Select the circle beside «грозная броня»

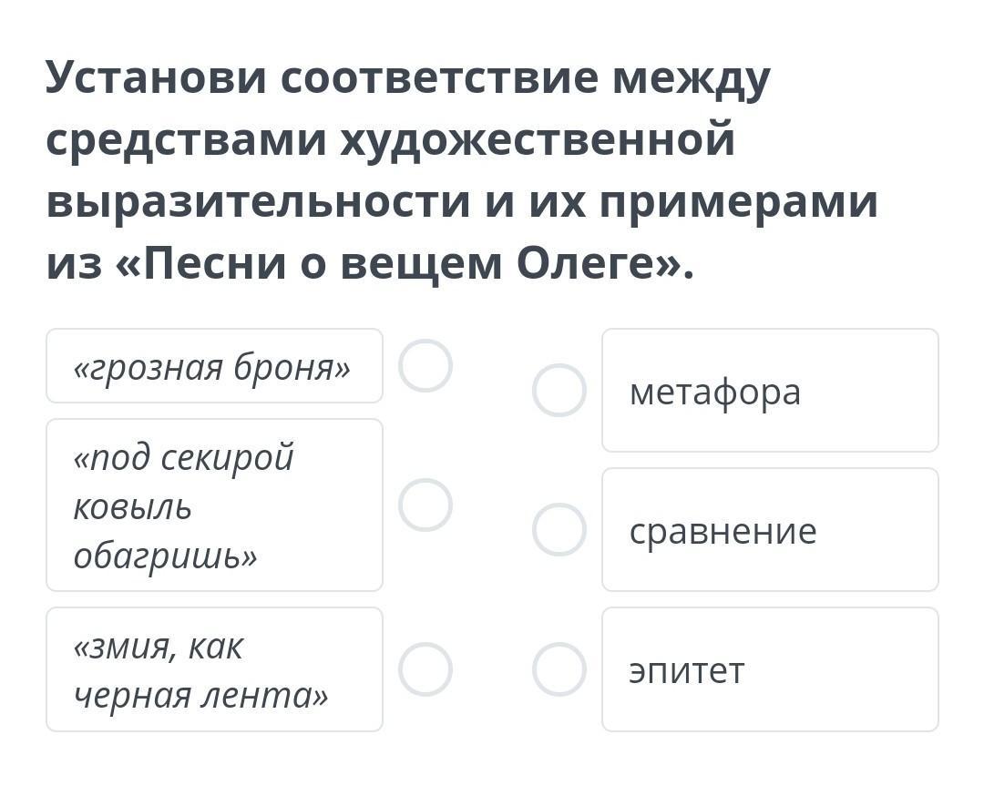[425, 366]
